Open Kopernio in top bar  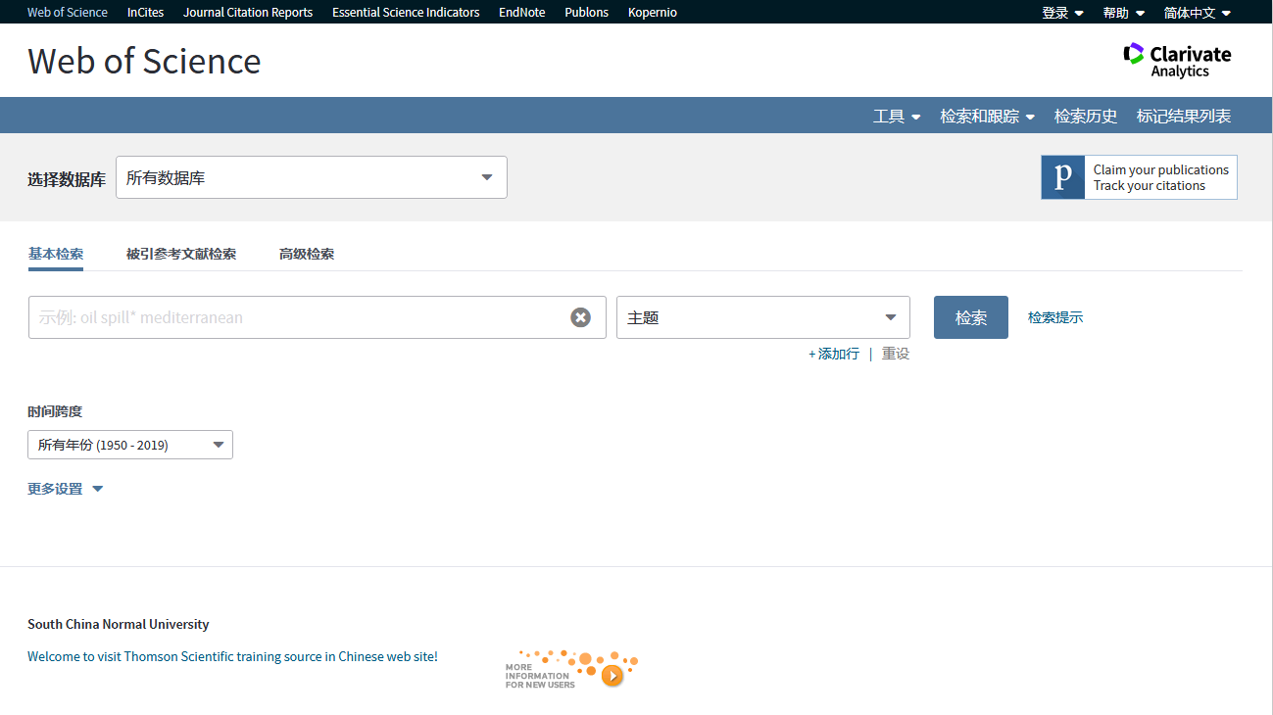[x=653, y=13]
